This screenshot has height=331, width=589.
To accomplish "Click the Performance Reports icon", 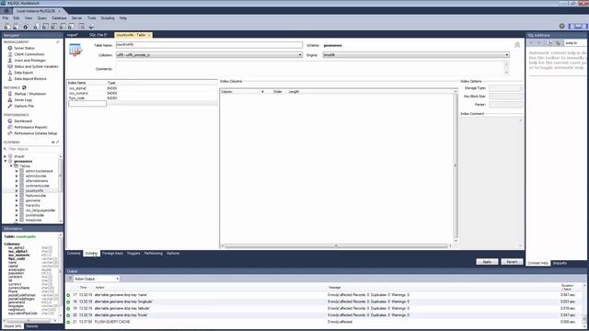I will coord(10,127).
